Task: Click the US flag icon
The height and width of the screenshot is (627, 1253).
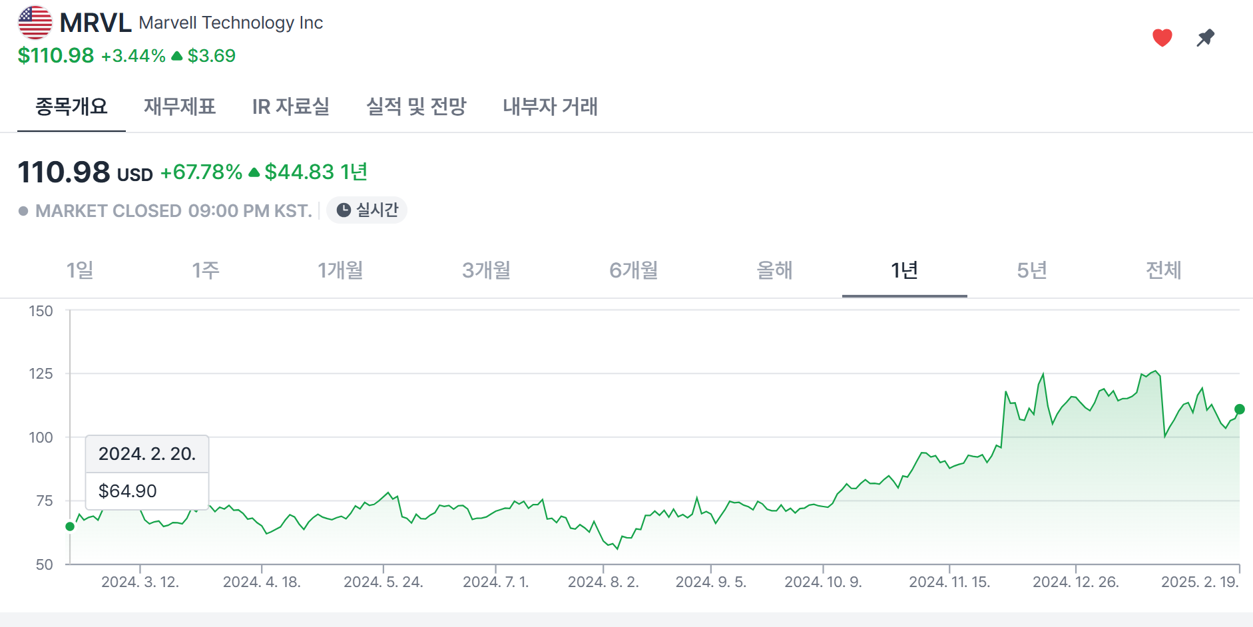Action: pyautogui.click(x=35, y=23)
